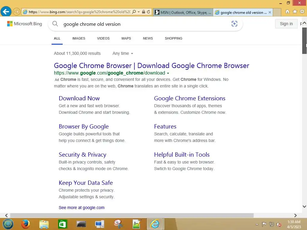Screen dimensions: 307x230
Task: Open Google Chrome Browser download result title
Action: (151, 66)
